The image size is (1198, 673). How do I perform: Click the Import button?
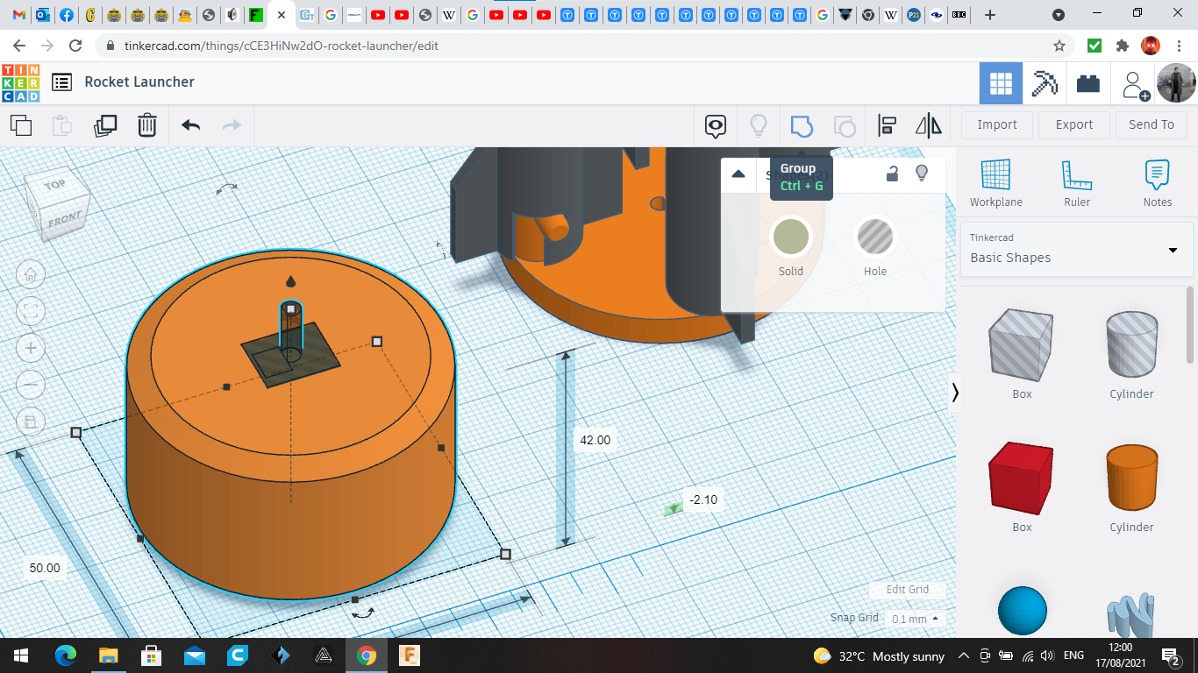click(x=997, y=124)
